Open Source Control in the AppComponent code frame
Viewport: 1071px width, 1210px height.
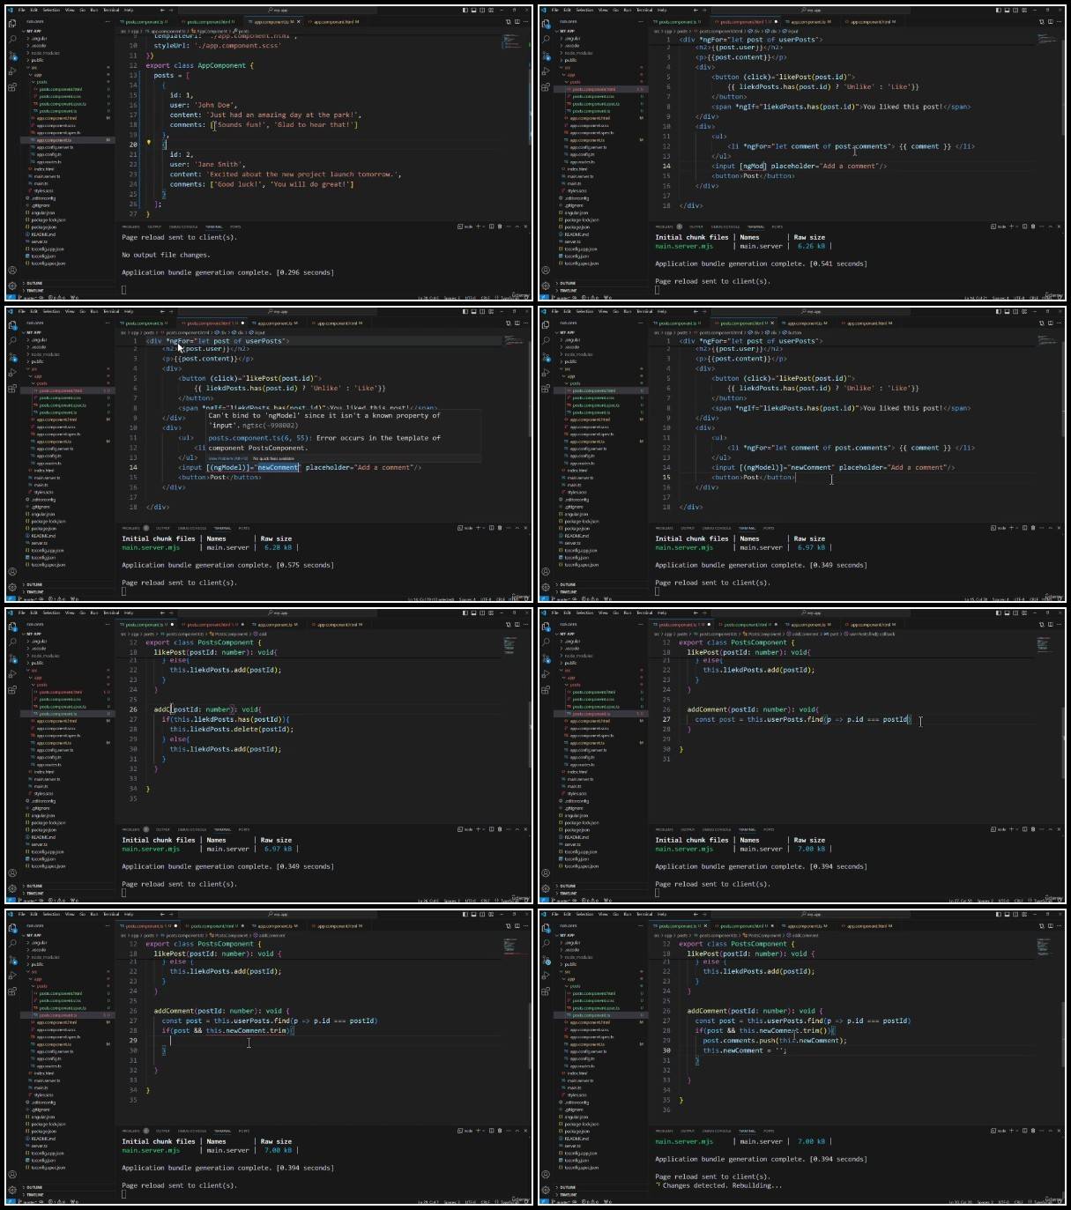[x=12, y=55]
